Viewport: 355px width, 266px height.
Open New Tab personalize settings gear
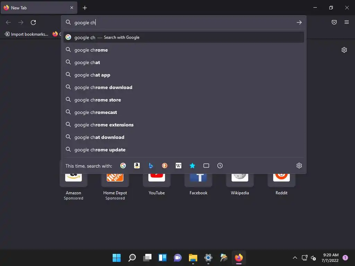pos(344,50)
